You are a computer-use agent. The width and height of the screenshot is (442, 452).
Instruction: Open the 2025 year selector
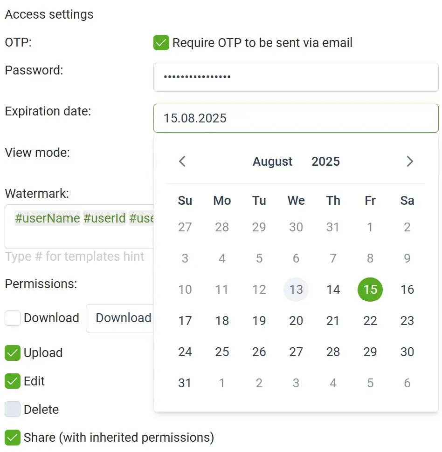[x=325, y=162]
